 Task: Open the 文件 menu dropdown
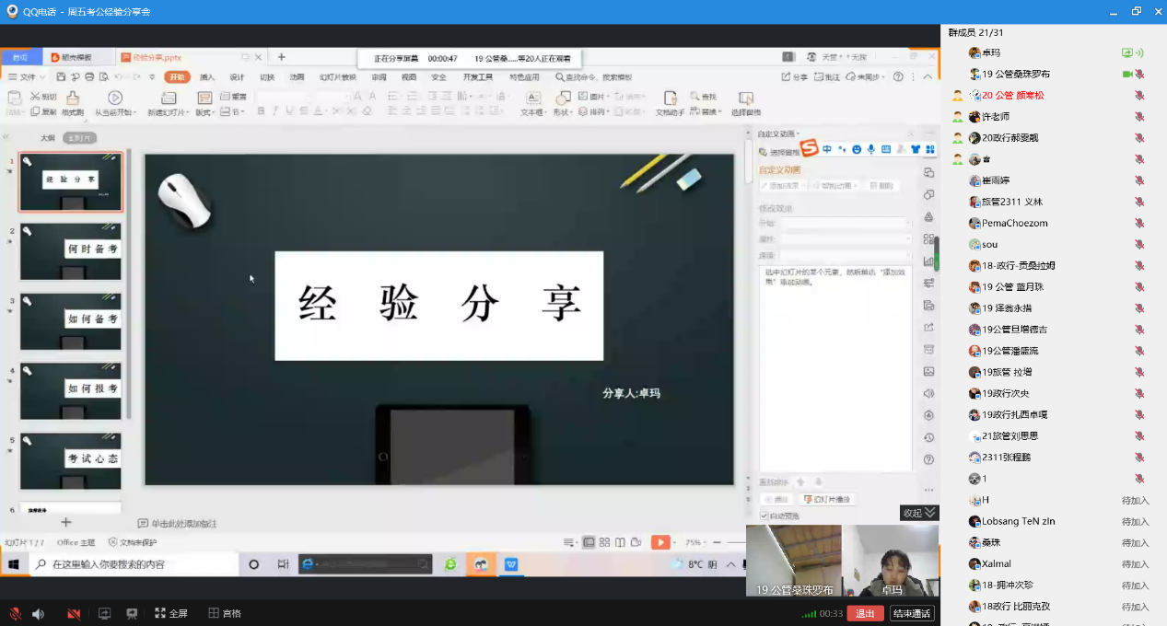coord(28,77)
